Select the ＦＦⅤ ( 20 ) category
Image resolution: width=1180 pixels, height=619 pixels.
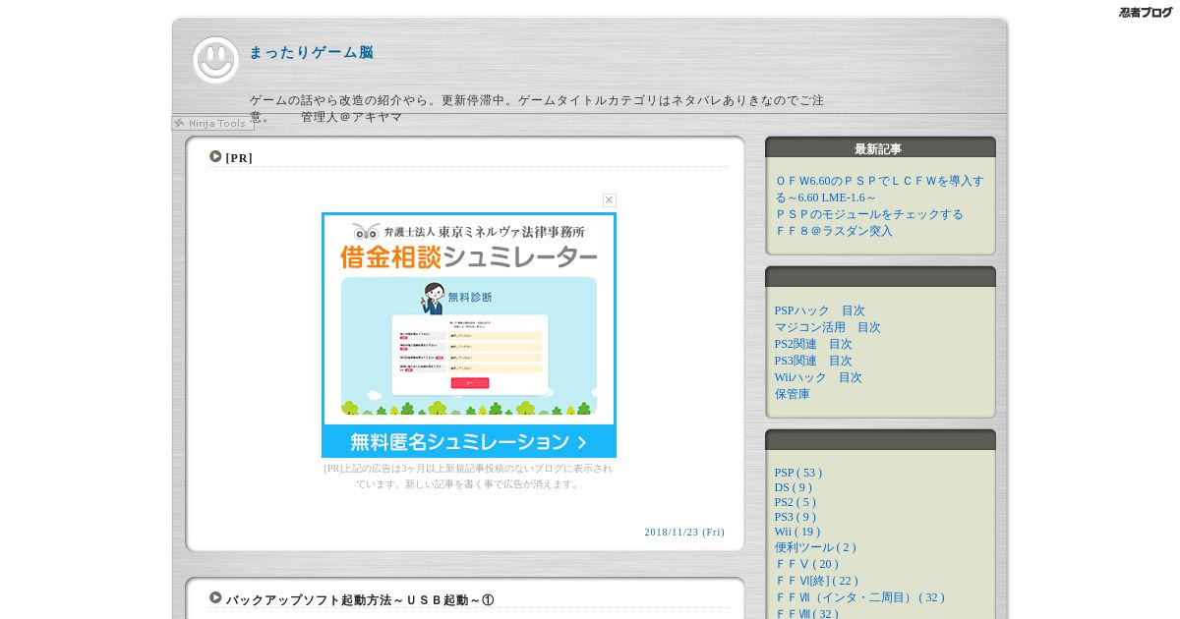pyautogui.click(x=806, y=564)
